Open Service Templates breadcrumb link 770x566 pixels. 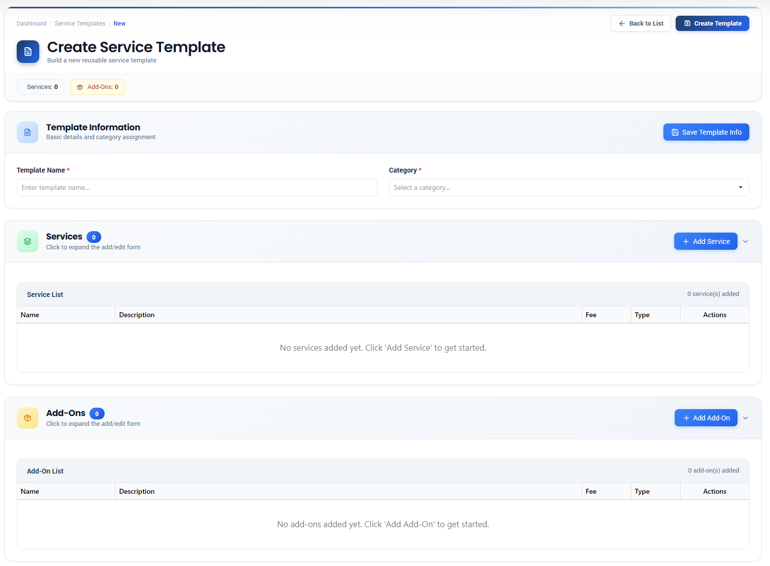80,24
